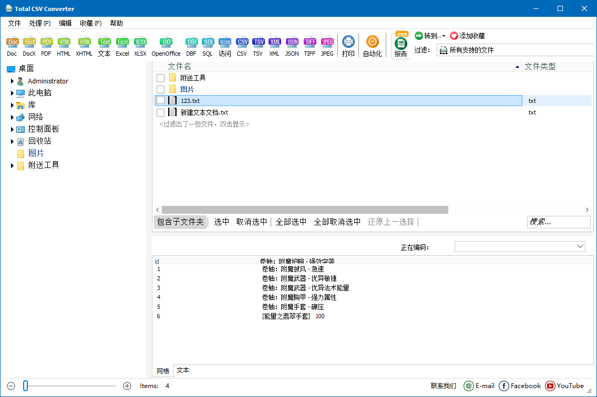The height and width of the screenshot is (397, 597).
Task: Expand the 此电脑 tree node
Action: (12, 93)
